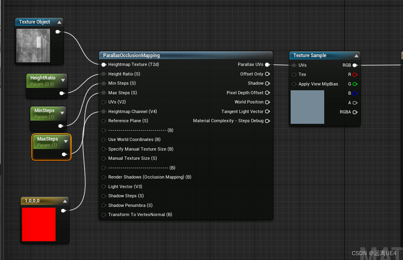This screenshot has width=403, height=260.
Task: Click the Texture Object output pin
Action: [x=58, y=32]
